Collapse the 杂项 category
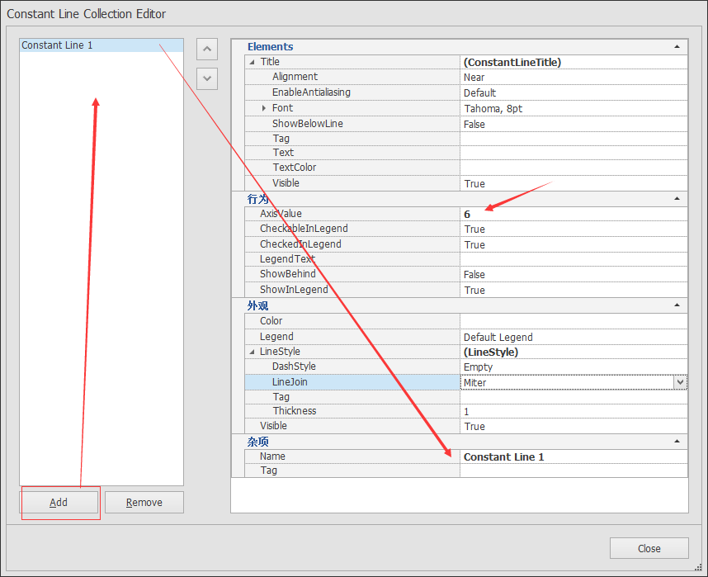Screen dimensions: 708x577 coord(677,441)
